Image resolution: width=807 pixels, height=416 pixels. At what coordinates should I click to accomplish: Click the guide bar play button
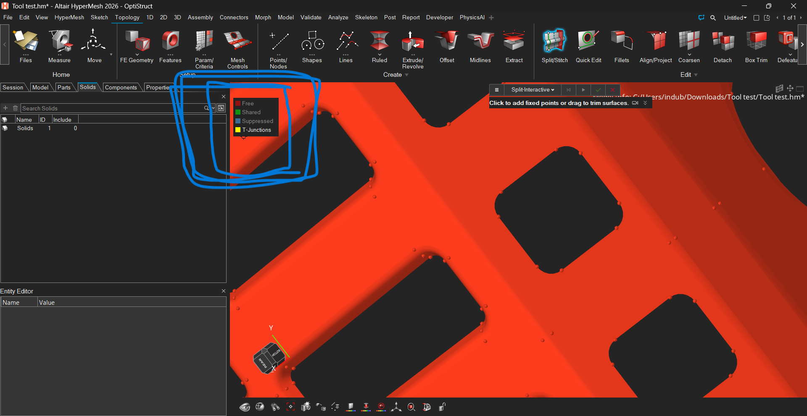[583, 90]
